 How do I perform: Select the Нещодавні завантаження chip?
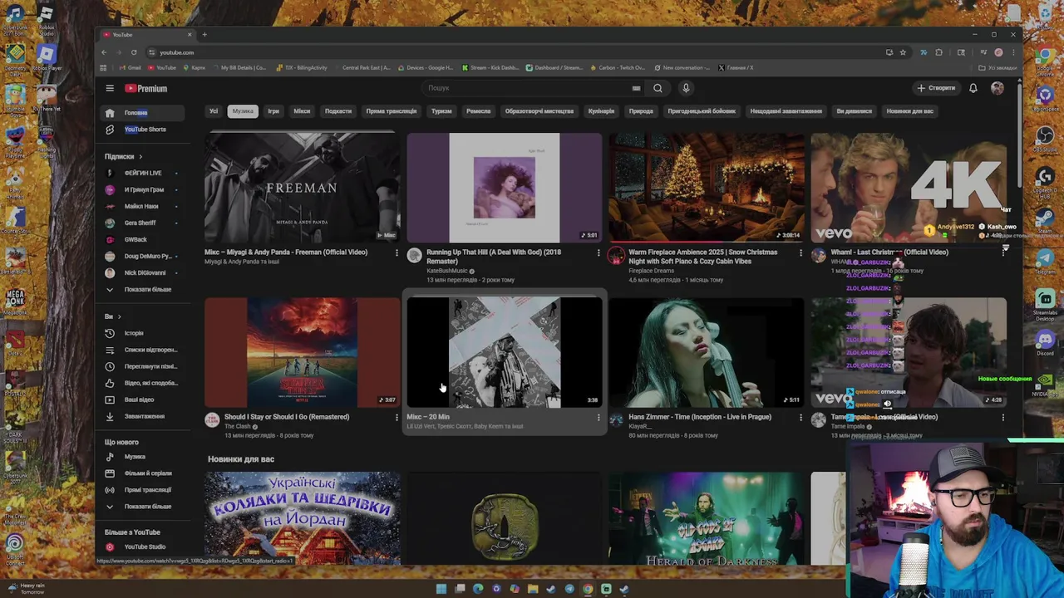point(786,111)
